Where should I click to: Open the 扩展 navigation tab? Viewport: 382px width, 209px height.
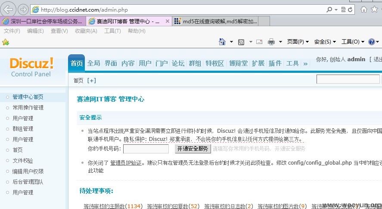coord(258,63)
